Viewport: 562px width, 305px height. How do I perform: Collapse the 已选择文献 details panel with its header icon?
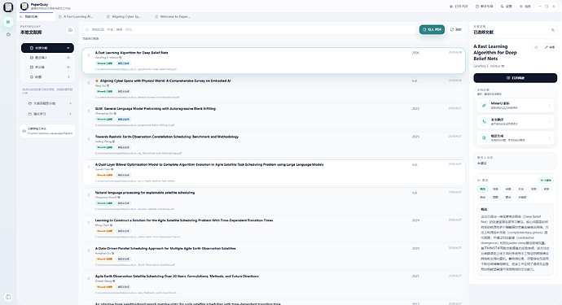coord(553,30)
